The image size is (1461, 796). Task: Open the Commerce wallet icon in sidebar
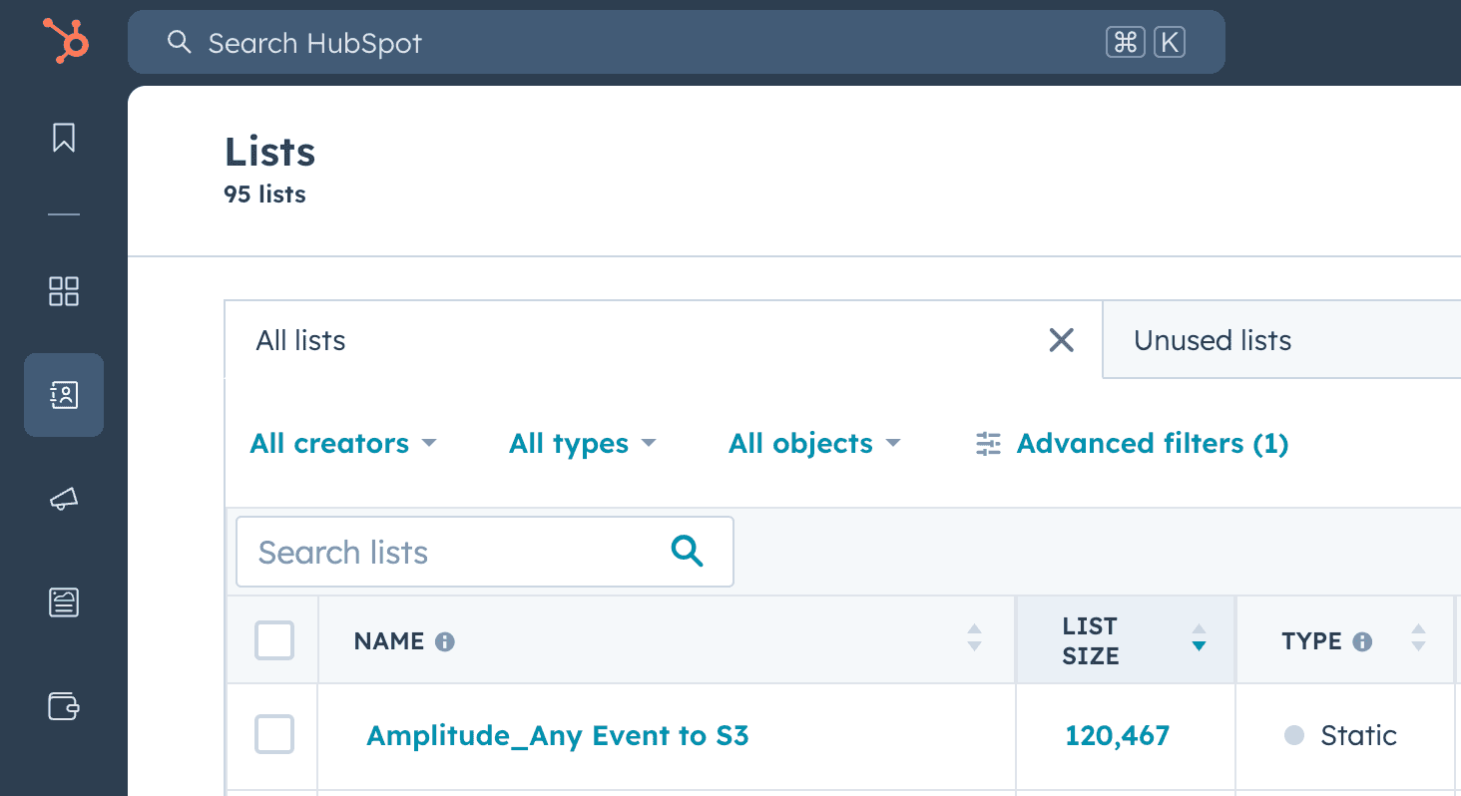pos(63,706)
